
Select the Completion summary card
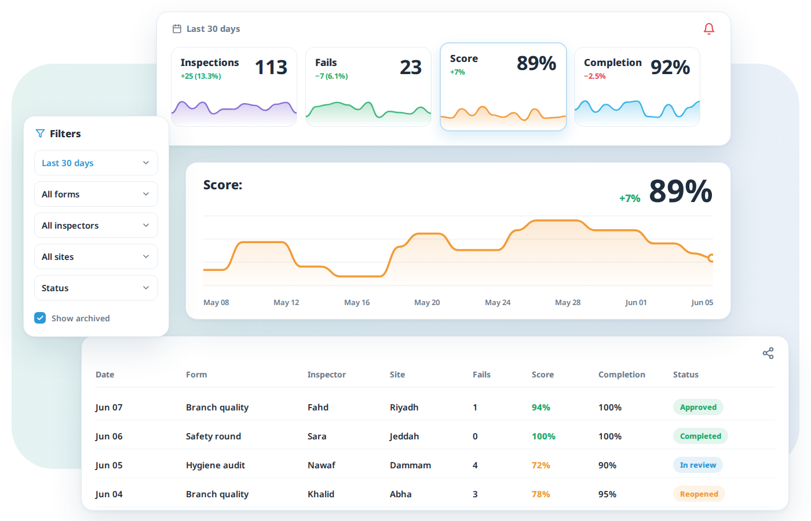coord(637,87)
